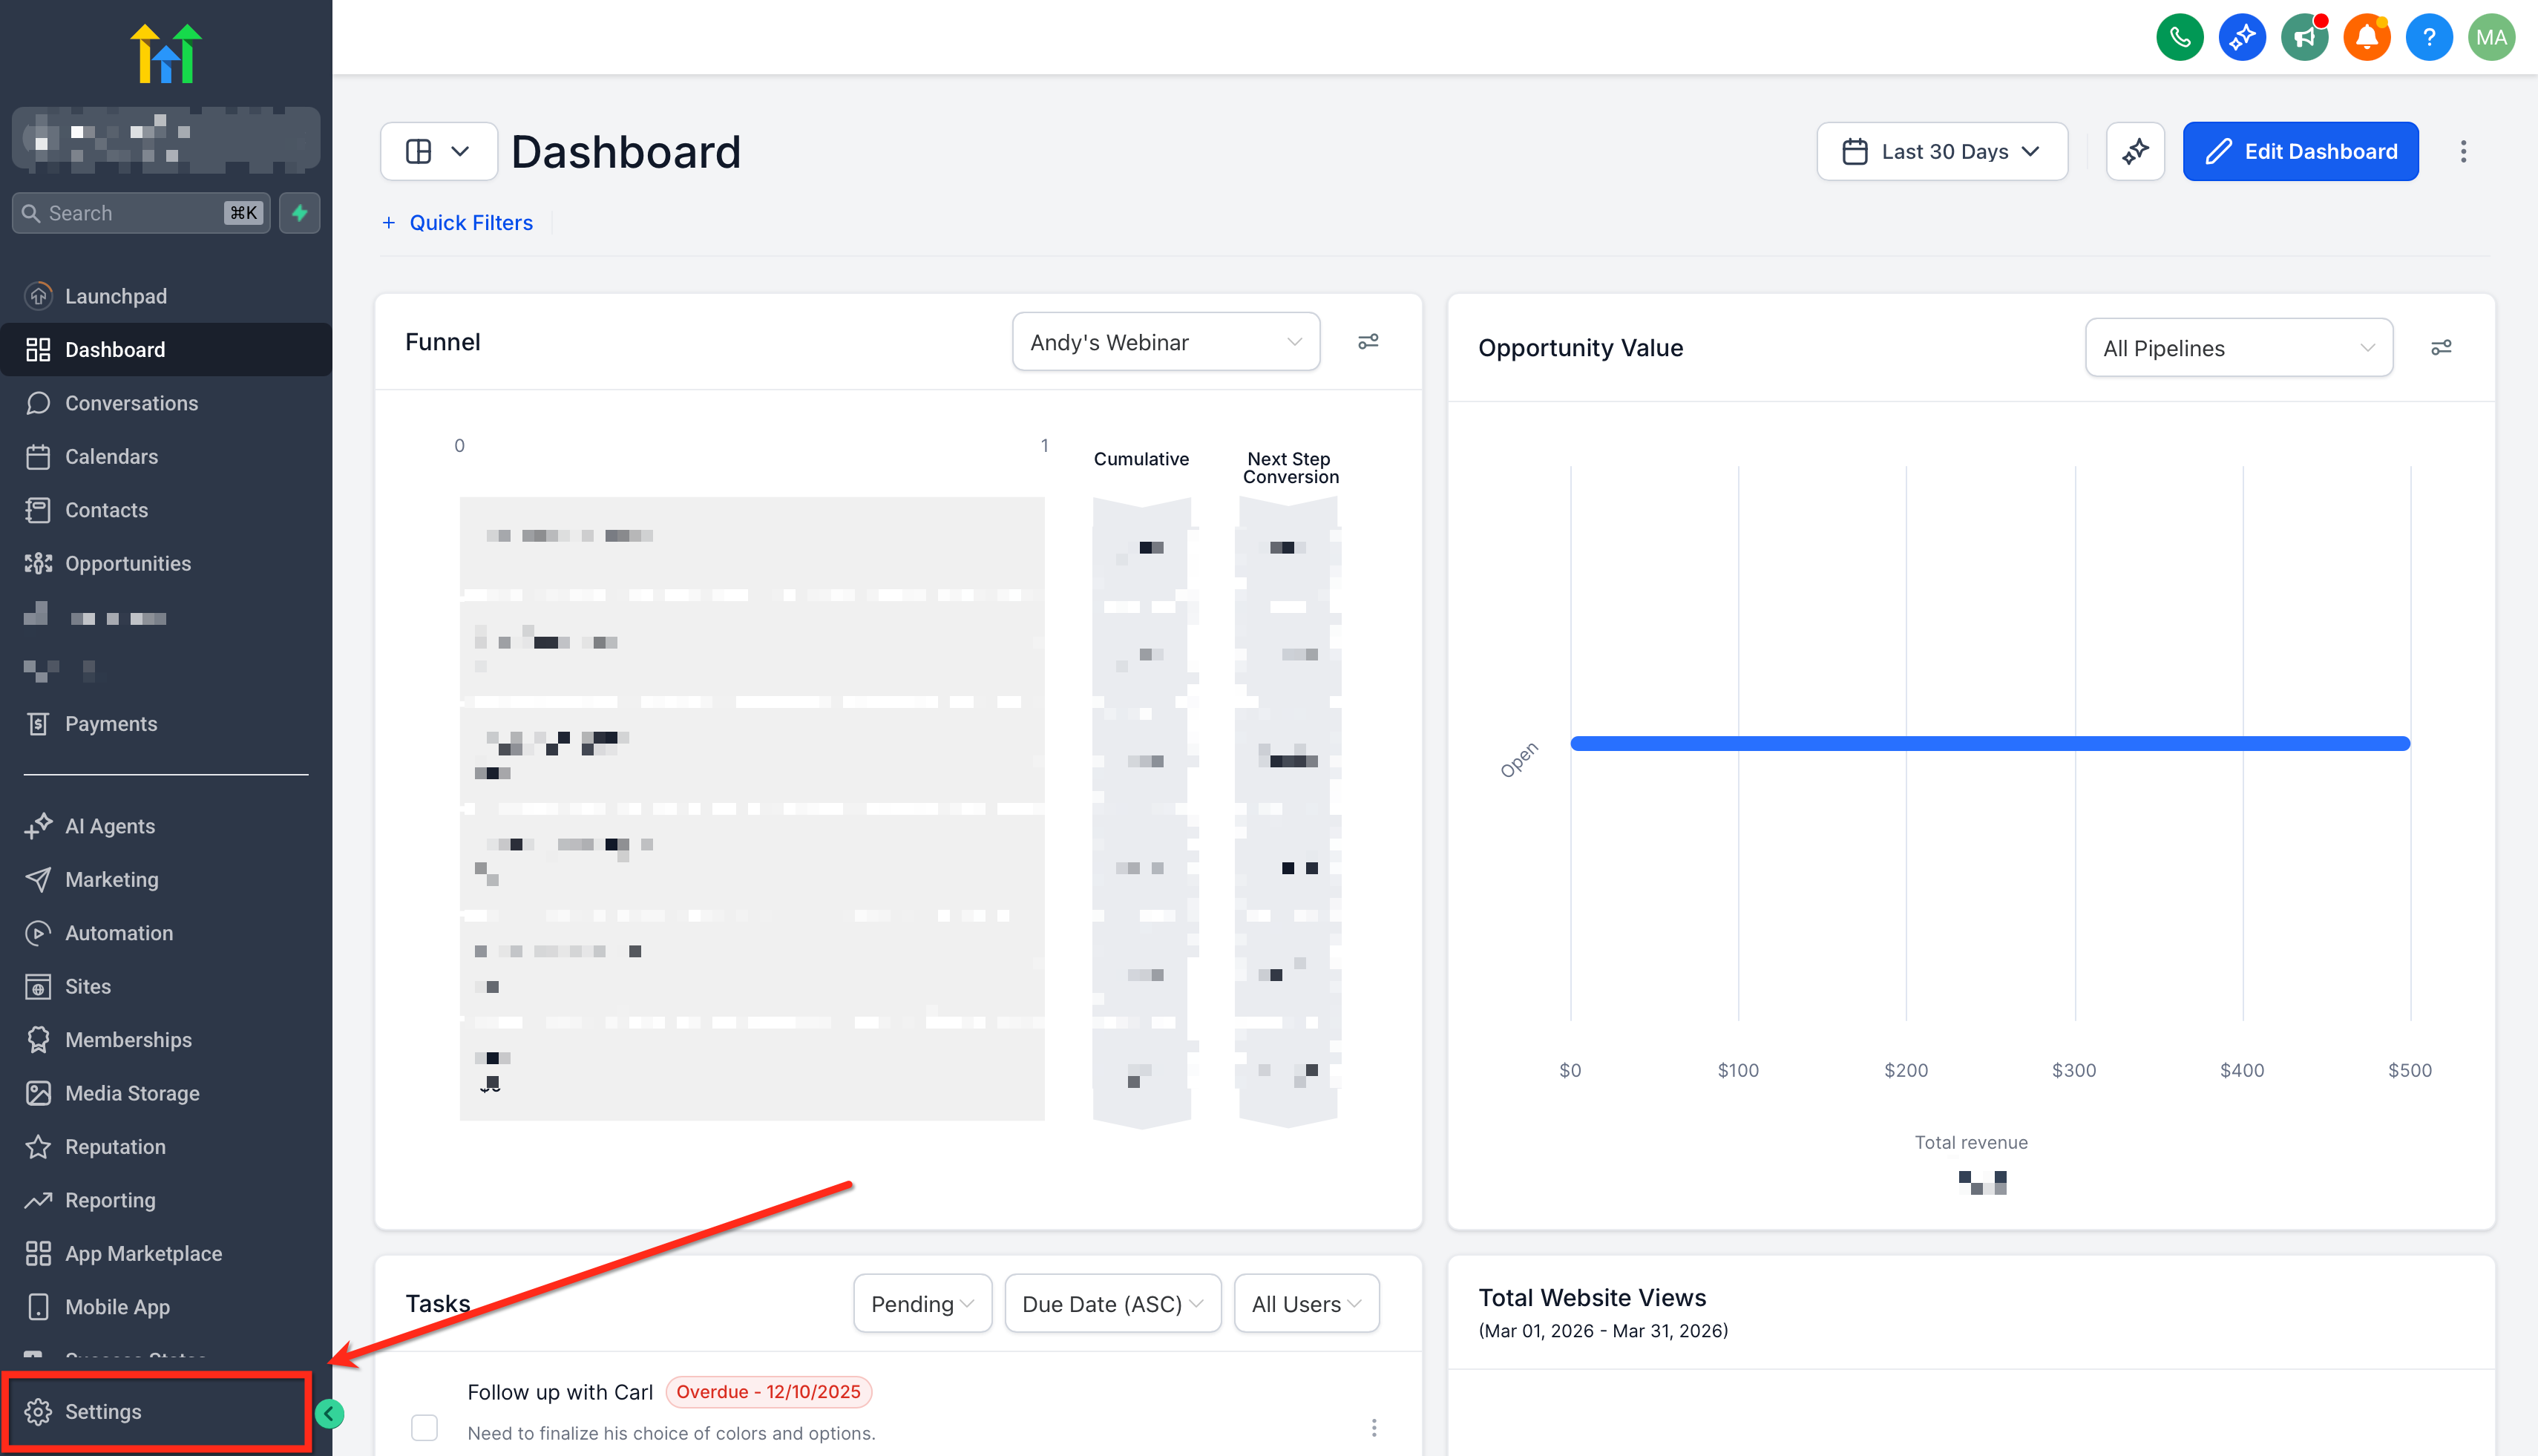Open the All Pipelines dropdown

pos(2238,348)
